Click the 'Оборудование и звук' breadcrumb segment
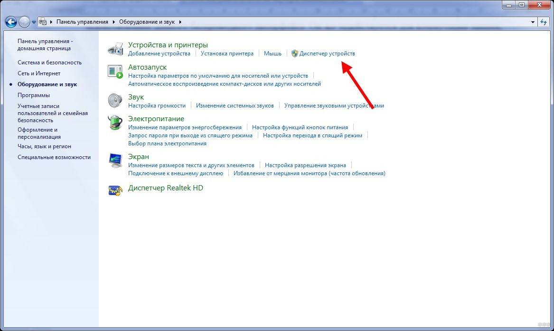This screenshot has height=331, width=554. [x=147, y=22]
